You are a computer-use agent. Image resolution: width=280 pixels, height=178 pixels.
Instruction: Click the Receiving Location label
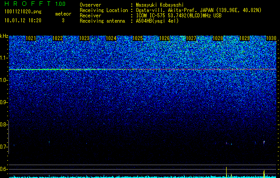pos(104,10)
